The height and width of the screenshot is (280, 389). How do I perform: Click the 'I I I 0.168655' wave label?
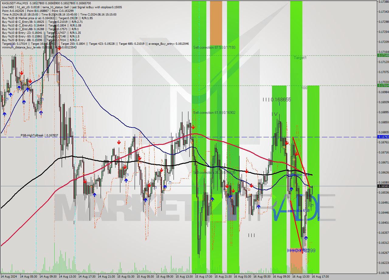pos(277,100)
